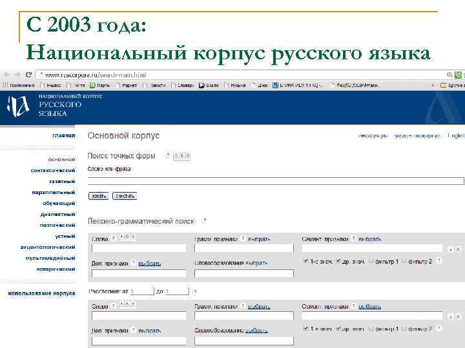This screenshot has width=465, height=348.
Task: Click the ruscorpora.ru address bar
Action: click(x=240, y=75)
